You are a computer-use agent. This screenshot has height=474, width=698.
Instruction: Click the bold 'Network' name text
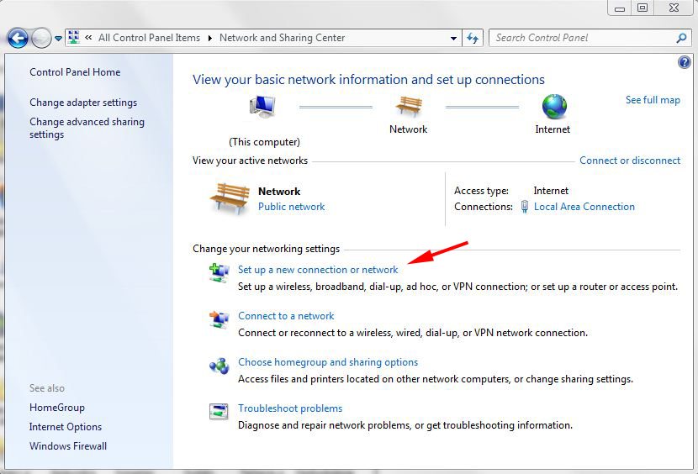pos(279,192)
